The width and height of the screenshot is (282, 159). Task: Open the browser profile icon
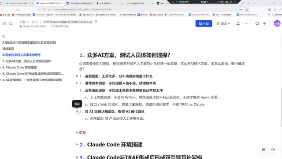tap(269, 10)
